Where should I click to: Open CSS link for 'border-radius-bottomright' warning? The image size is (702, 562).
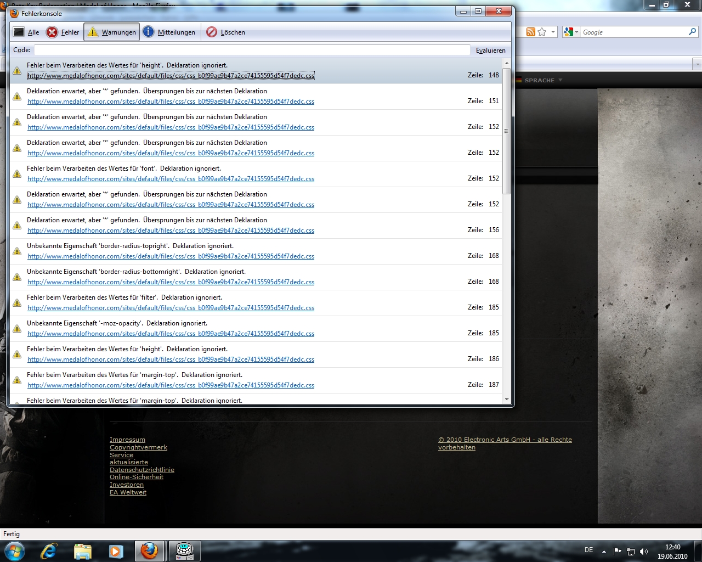coord(171,282)
